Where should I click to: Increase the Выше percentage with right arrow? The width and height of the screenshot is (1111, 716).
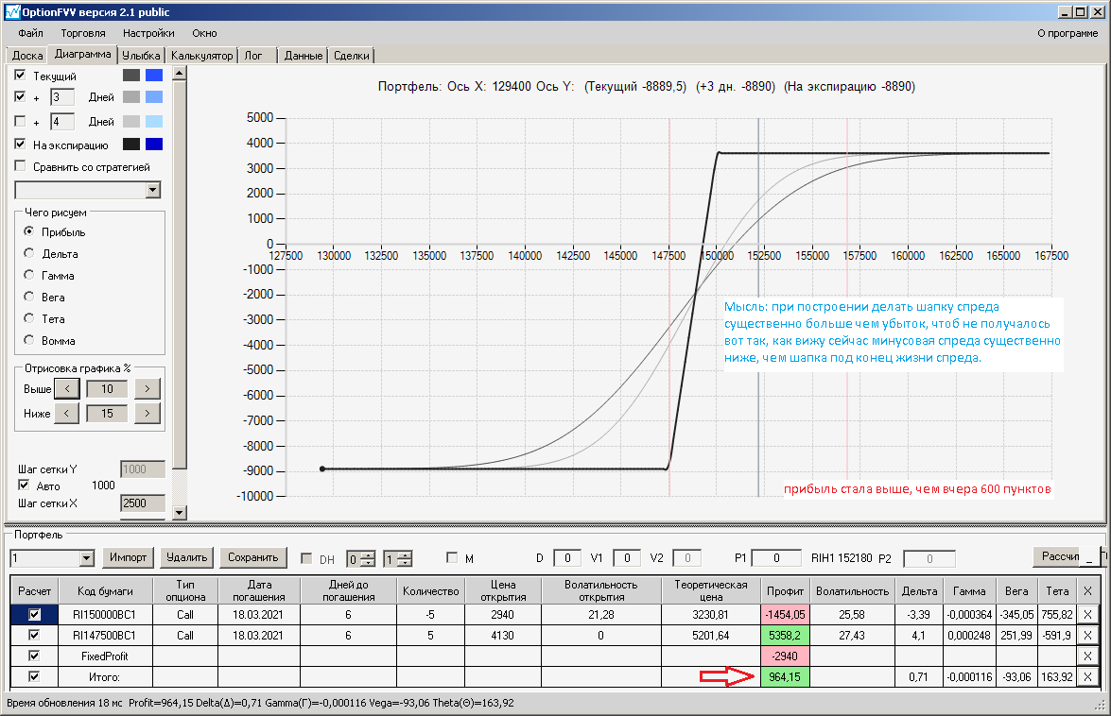point(148,388)
